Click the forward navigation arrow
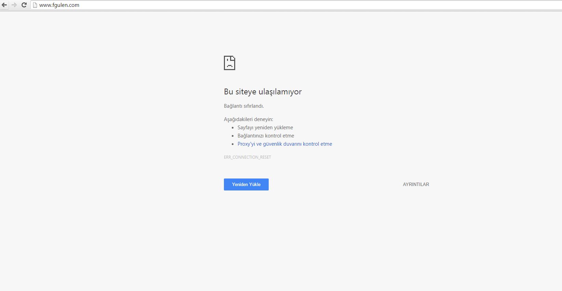The width and height of the screenshot is (562, 291). pyautogui.click(x=14, y=5)
